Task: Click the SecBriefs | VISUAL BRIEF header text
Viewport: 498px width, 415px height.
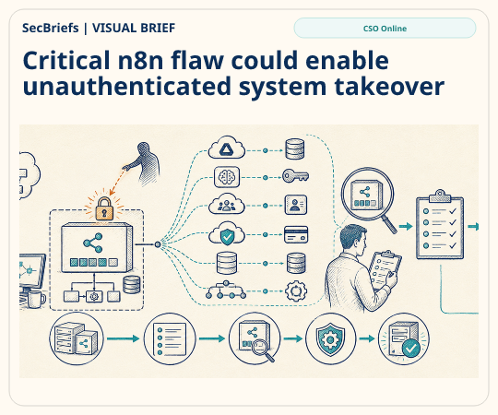Action: click(99, 28)
